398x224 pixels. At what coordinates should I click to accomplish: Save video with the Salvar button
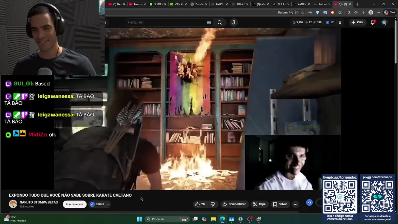pyautogui.click(x=280, y=204)
